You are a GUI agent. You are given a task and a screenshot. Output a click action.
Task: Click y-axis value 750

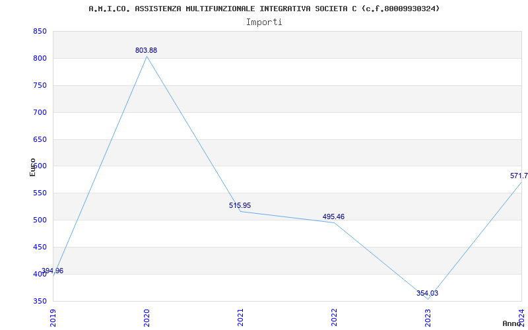(x=40, y=86)
